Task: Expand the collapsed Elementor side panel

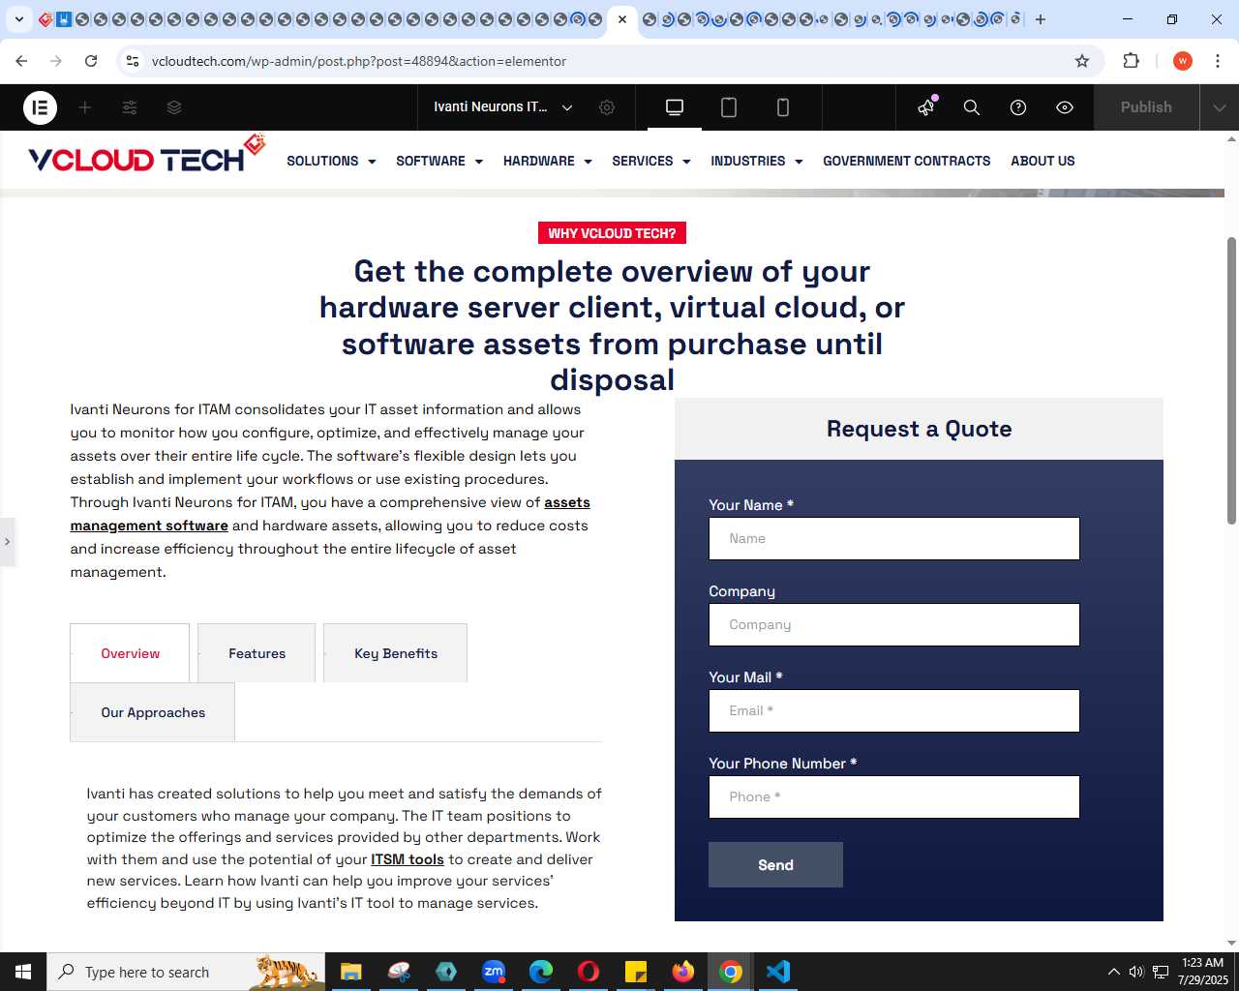Action: 7,542
